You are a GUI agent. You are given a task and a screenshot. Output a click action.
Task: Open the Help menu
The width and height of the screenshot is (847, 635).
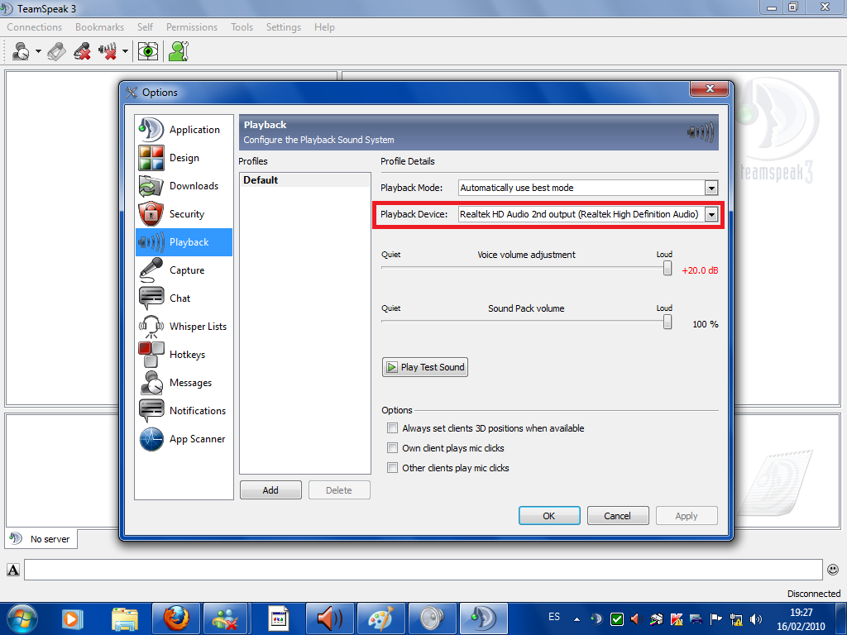point(324,27)
